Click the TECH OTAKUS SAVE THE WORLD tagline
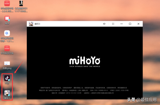 [85, 66]
